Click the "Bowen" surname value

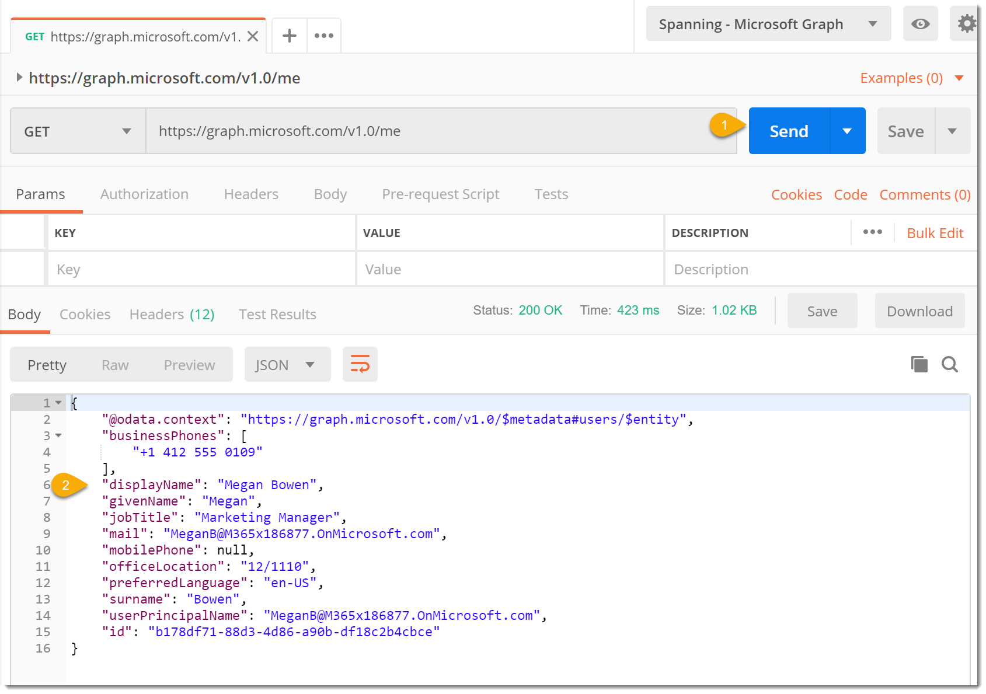point(213,599)
